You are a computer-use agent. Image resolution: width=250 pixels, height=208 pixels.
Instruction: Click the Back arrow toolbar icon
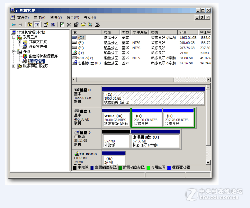point(13,25)
